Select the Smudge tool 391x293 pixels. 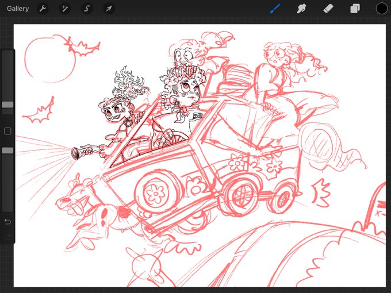(301, 9)
